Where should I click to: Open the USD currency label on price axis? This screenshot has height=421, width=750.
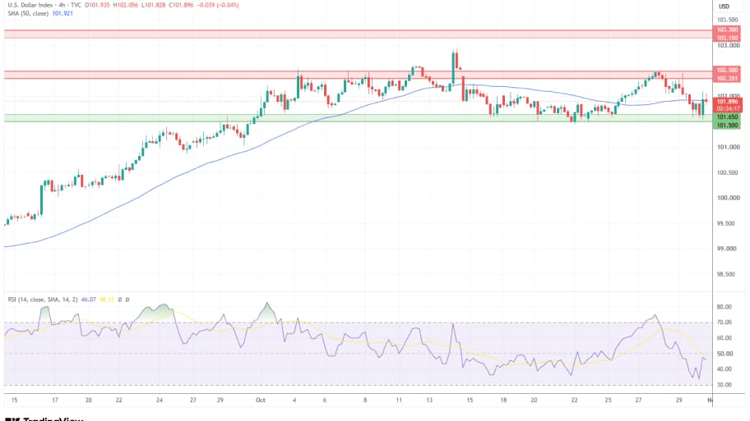(x=725, y=7)
